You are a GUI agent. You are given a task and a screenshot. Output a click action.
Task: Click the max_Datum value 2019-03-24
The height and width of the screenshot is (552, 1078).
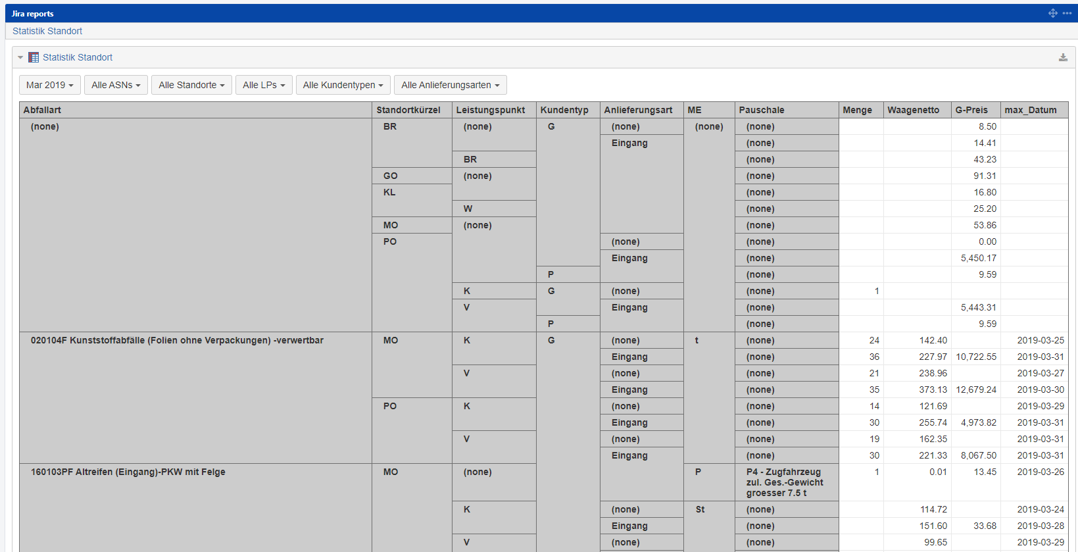[x=1041, y=509]
